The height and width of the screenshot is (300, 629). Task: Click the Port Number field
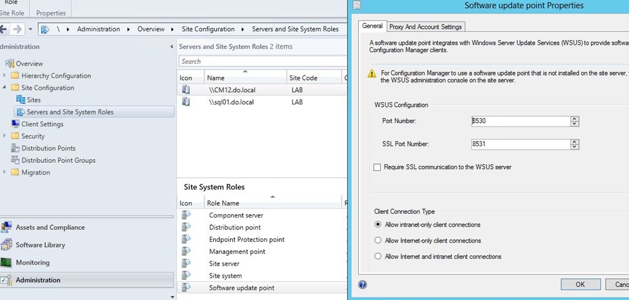tap(521, 121)
